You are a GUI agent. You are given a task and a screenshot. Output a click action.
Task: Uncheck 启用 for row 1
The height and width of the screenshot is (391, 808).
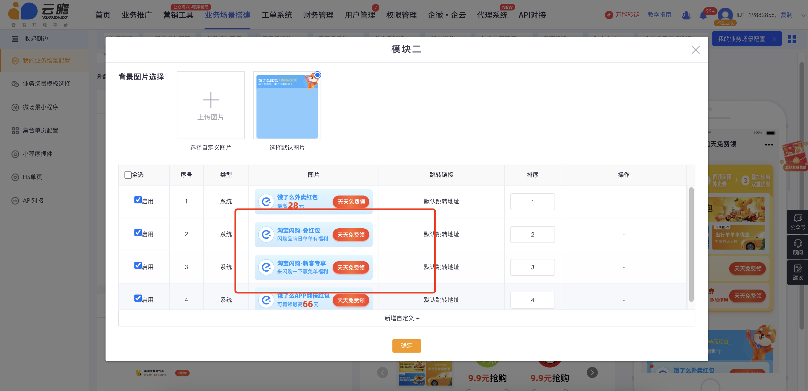[138, 200]
